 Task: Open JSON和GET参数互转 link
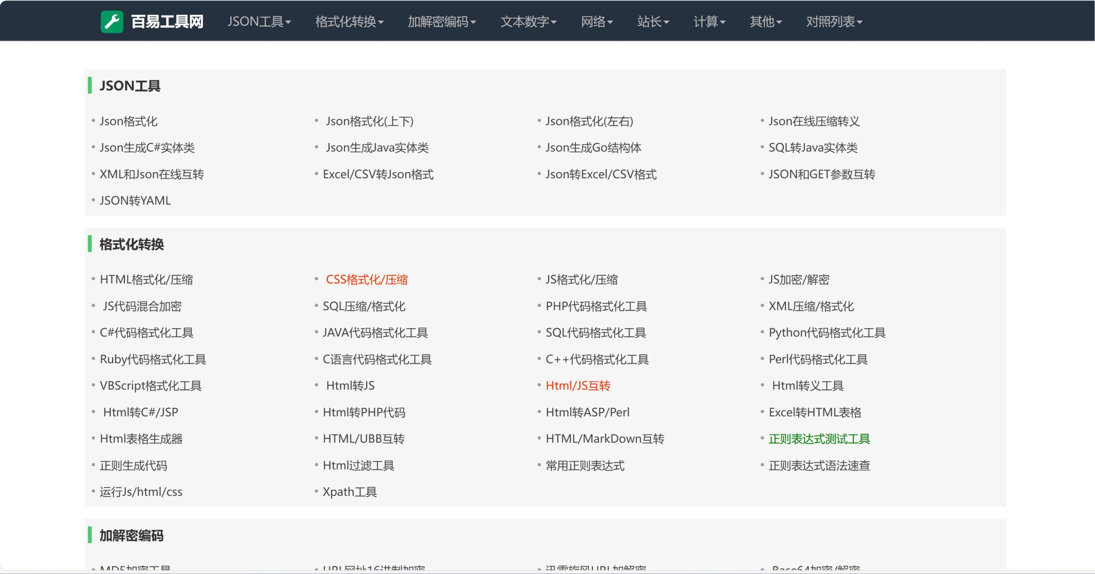click(822, 174)
